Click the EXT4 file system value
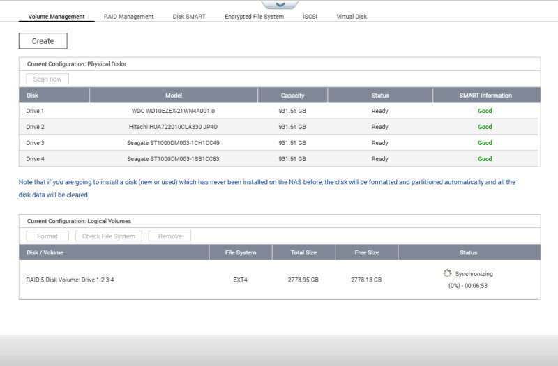Viewport: 558px width, 366px height. pos(240,280)
